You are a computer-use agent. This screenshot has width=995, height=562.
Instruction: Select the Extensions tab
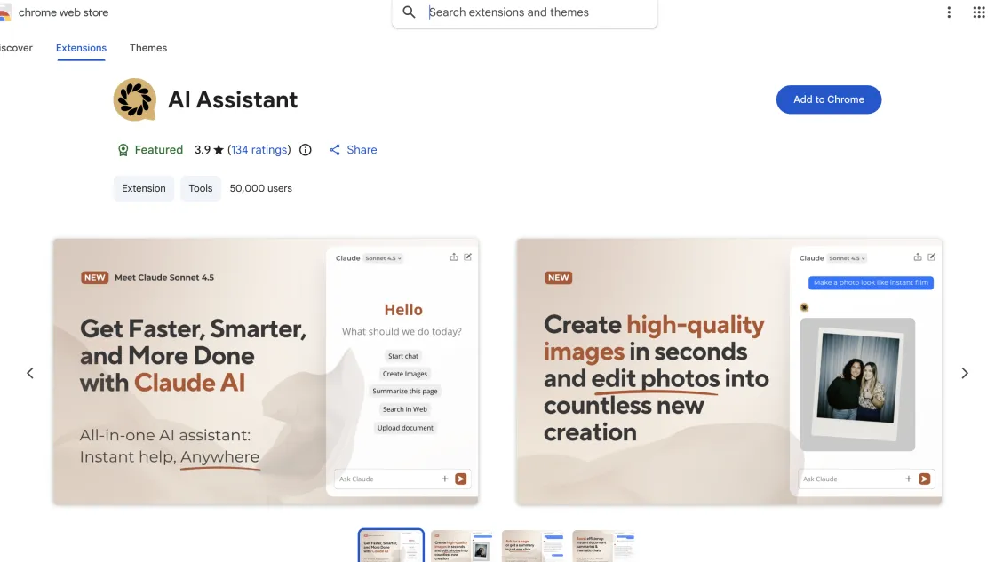(80, 48)
